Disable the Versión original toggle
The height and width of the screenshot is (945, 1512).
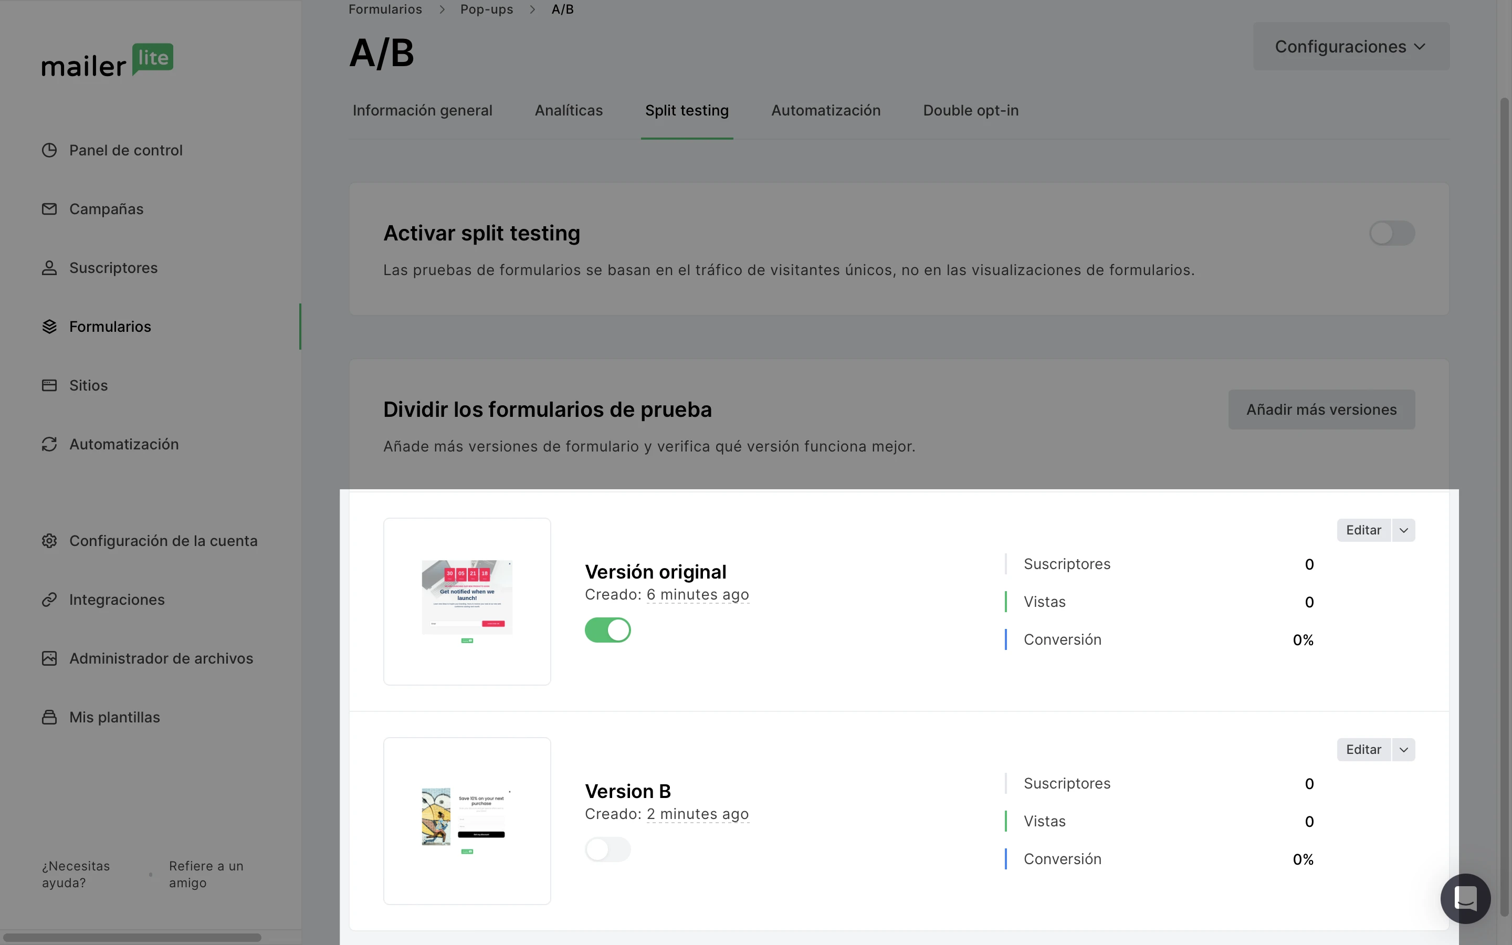click(x=607, y=630)
